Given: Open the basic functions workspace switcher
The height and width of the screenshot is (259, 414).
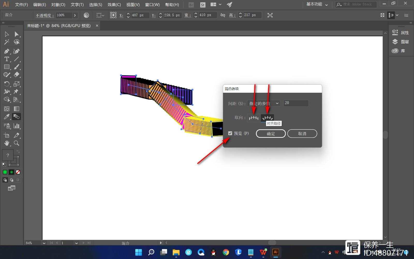Looking at the screenshot, I should (317, 4).
